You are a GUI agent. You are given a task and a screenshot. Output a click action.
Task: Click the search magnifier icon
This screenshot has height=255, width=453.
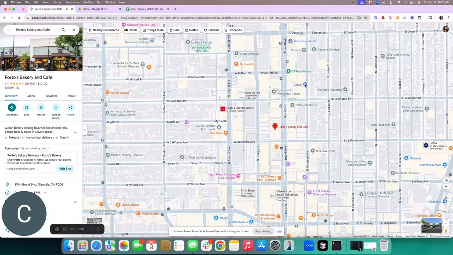pos(63,30)
